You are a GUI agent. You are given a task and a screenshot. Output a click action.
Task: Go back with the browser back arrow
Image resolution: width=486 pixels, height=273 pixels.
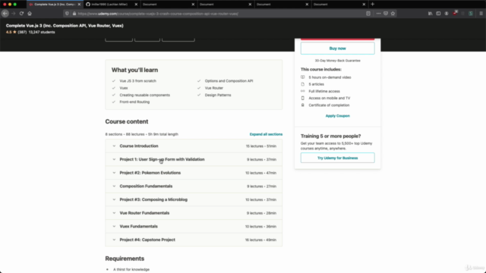click(5, 14)
